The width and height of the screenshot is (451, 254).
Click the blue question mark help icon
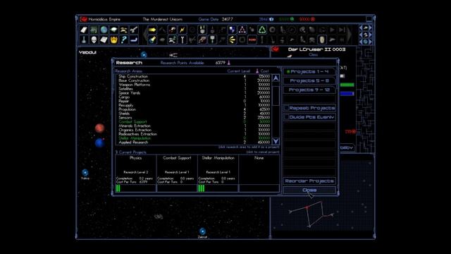coord(124,40)
